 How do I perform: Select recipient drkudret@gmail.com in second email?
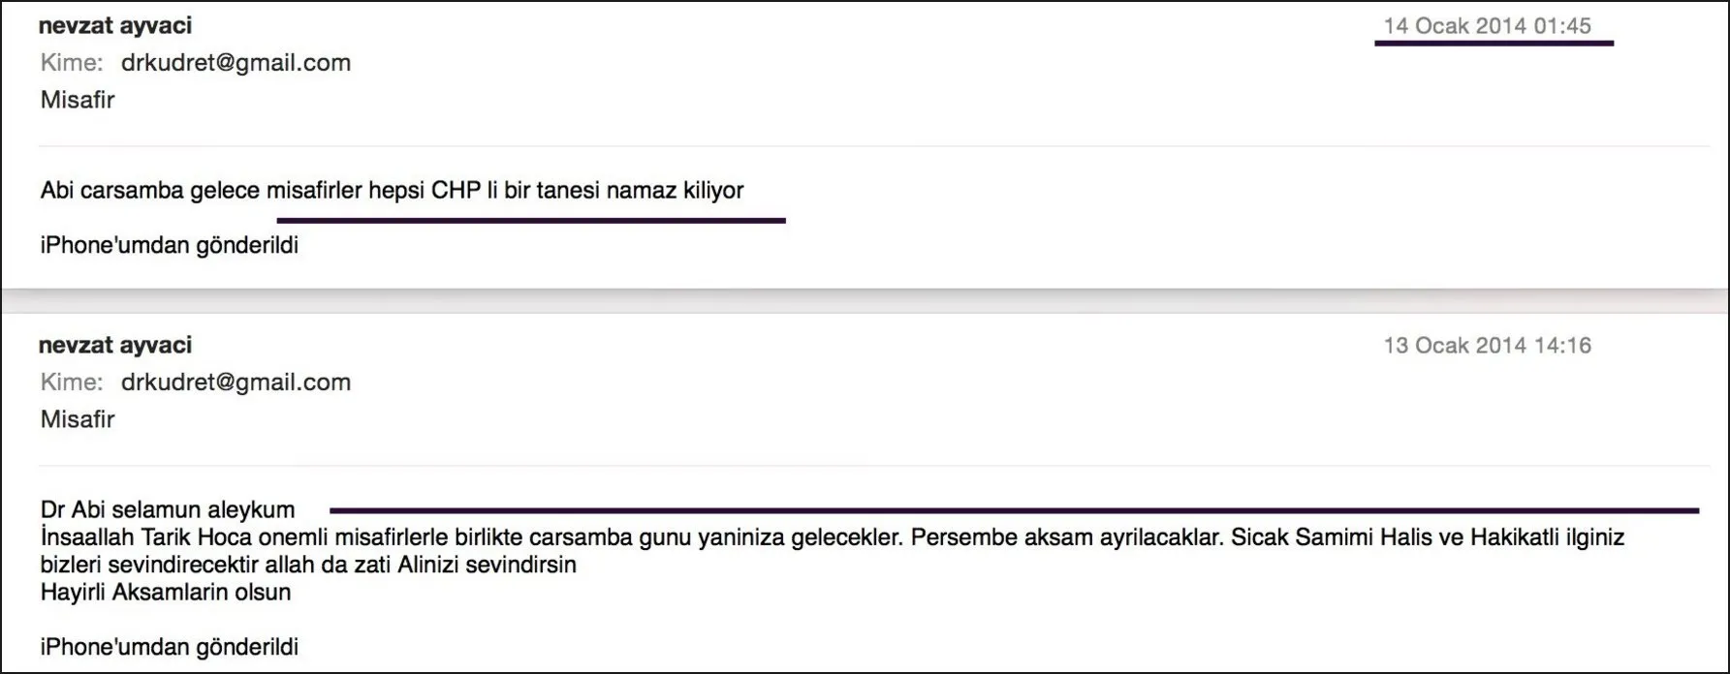pos(236,383)
